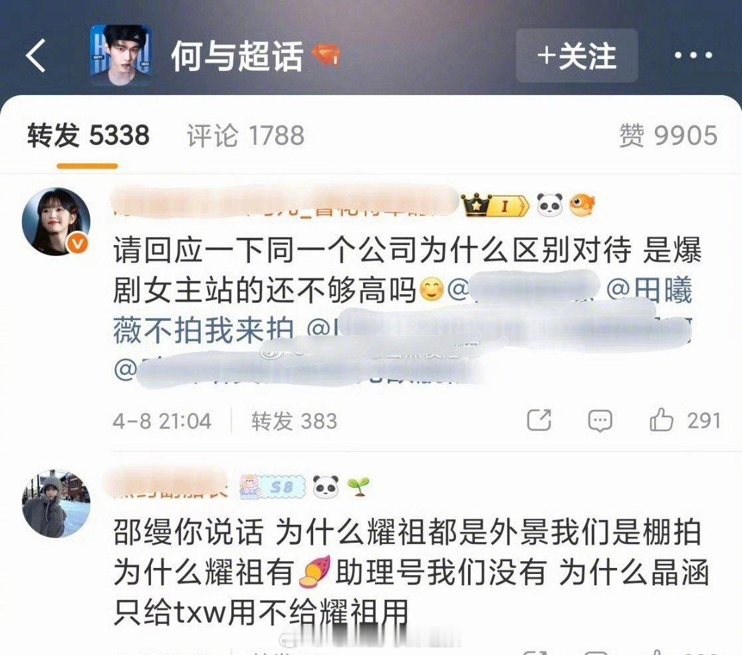The image size is (742, 655).
Task: Open first commenter's verified avatar
Action: [57, 221]
